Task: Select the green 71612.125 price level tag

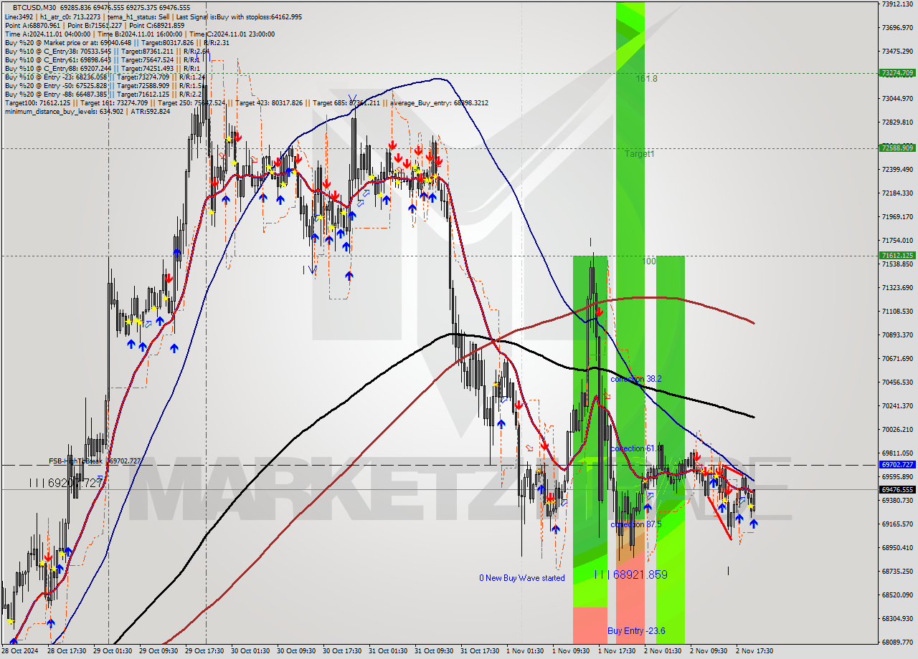Action: coord(896,255)
